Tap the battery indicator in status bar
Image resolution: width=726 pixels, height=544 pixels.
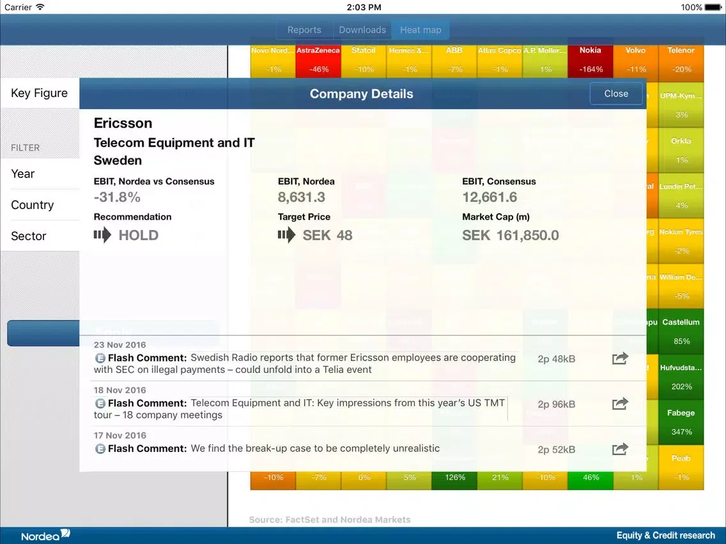point(713,7)
